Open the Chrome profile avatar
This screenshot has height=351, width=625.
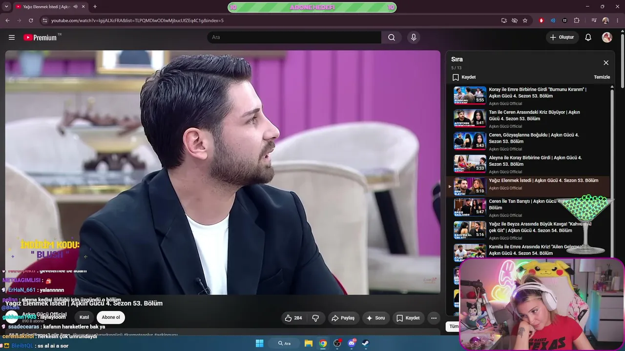(x=605, y=20)
